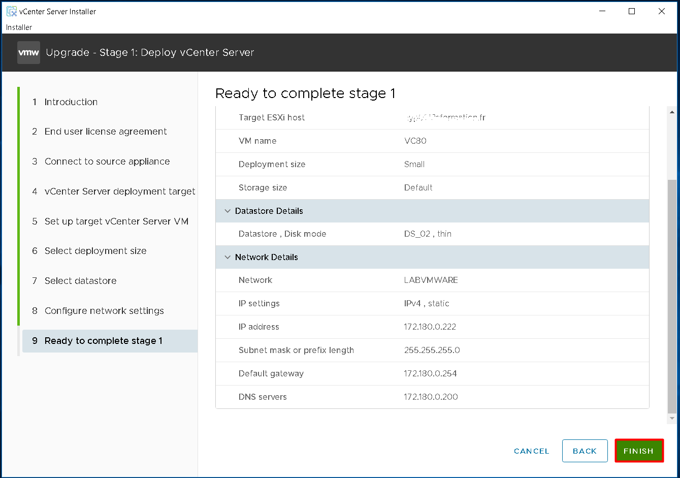Viewport: 680px width, 478px height.
Task: Click the scrollbar up arrow
Action: coord(672,112)
